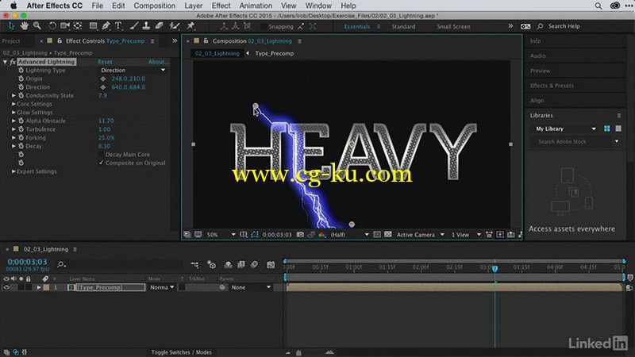The height and width of the screenshot is (357, 635).
Task: Toggle stopwatch for Direction property
Action: point(21,87)
